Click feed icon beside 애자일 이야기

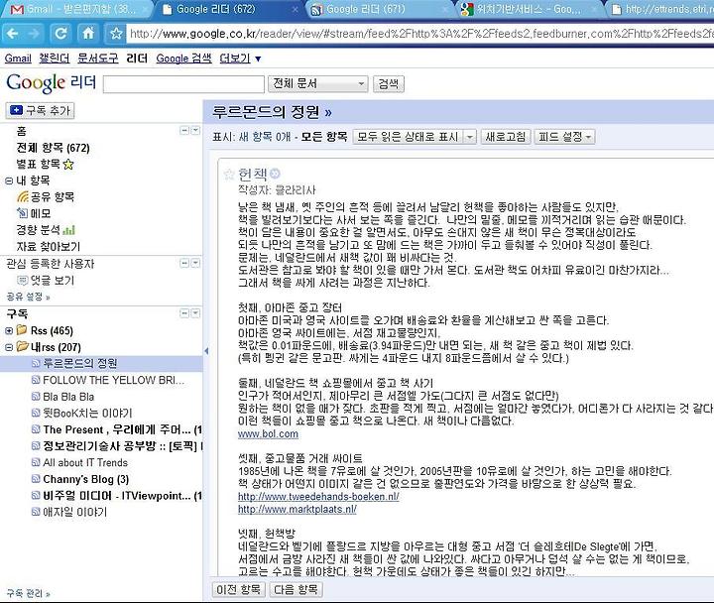pos(36,512)
